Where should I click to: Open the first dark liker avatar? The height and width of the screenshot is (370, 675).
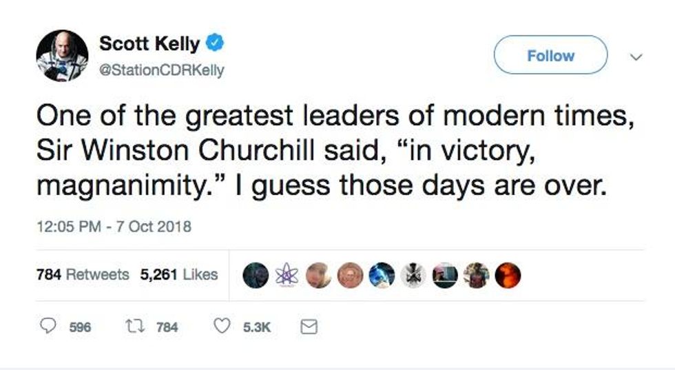[x=255, y=275]
